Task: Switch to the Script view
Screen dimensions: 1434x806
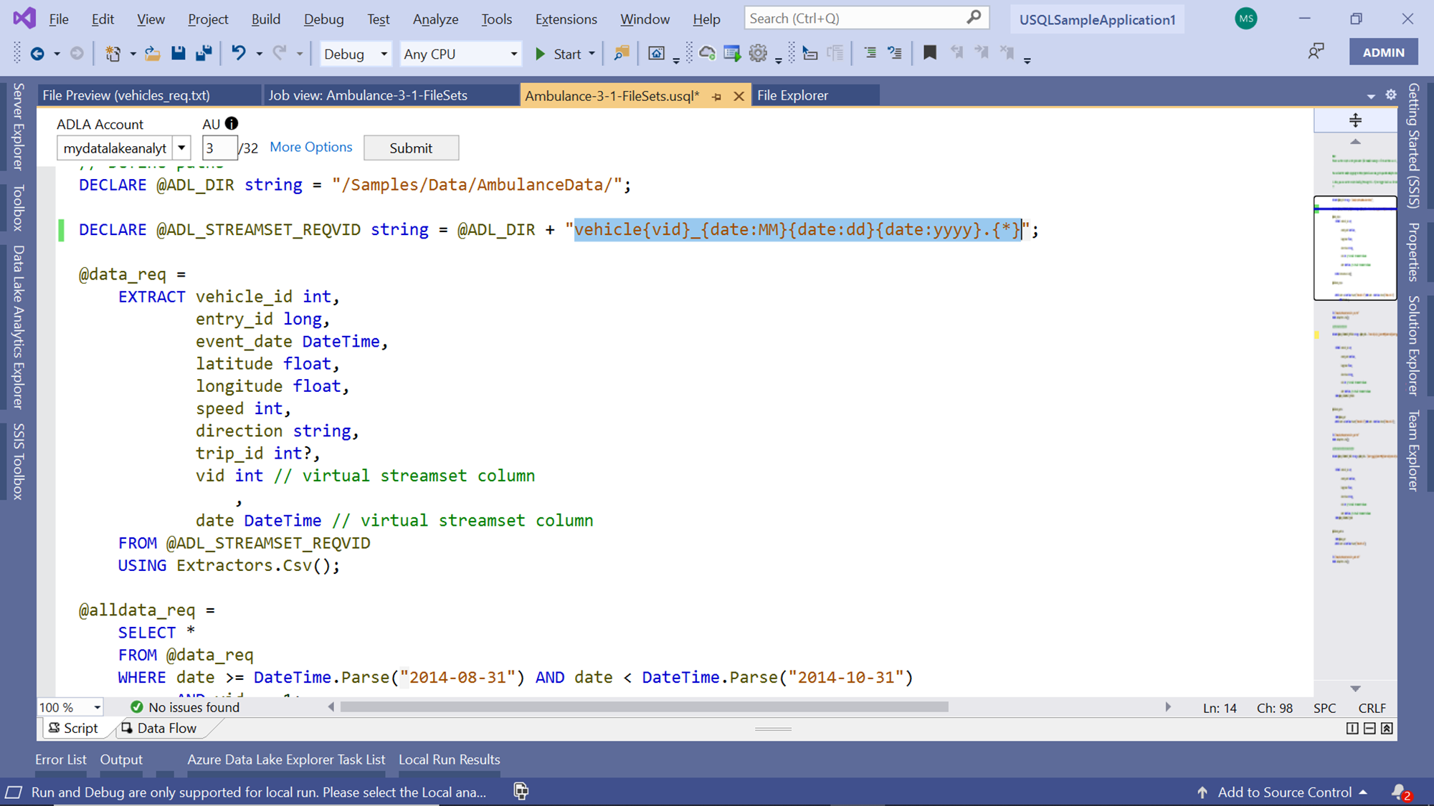Action: pos(73,728)
